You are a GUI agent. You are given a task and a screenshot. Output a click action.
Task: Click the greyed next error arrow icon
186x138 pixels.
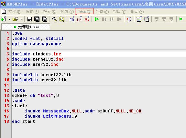point(164,19)
